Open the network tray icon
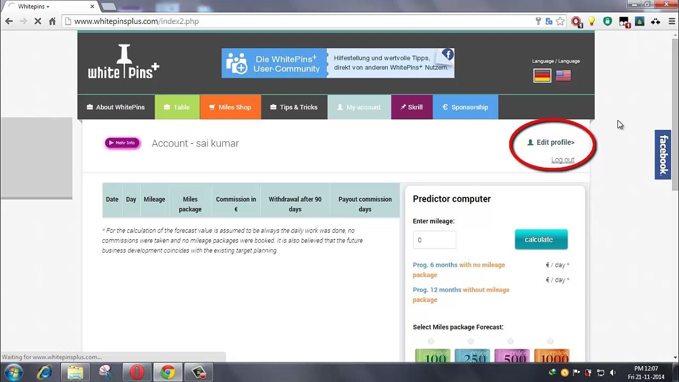The width and height of the screenshot is (679, 382). pos(600,372)
